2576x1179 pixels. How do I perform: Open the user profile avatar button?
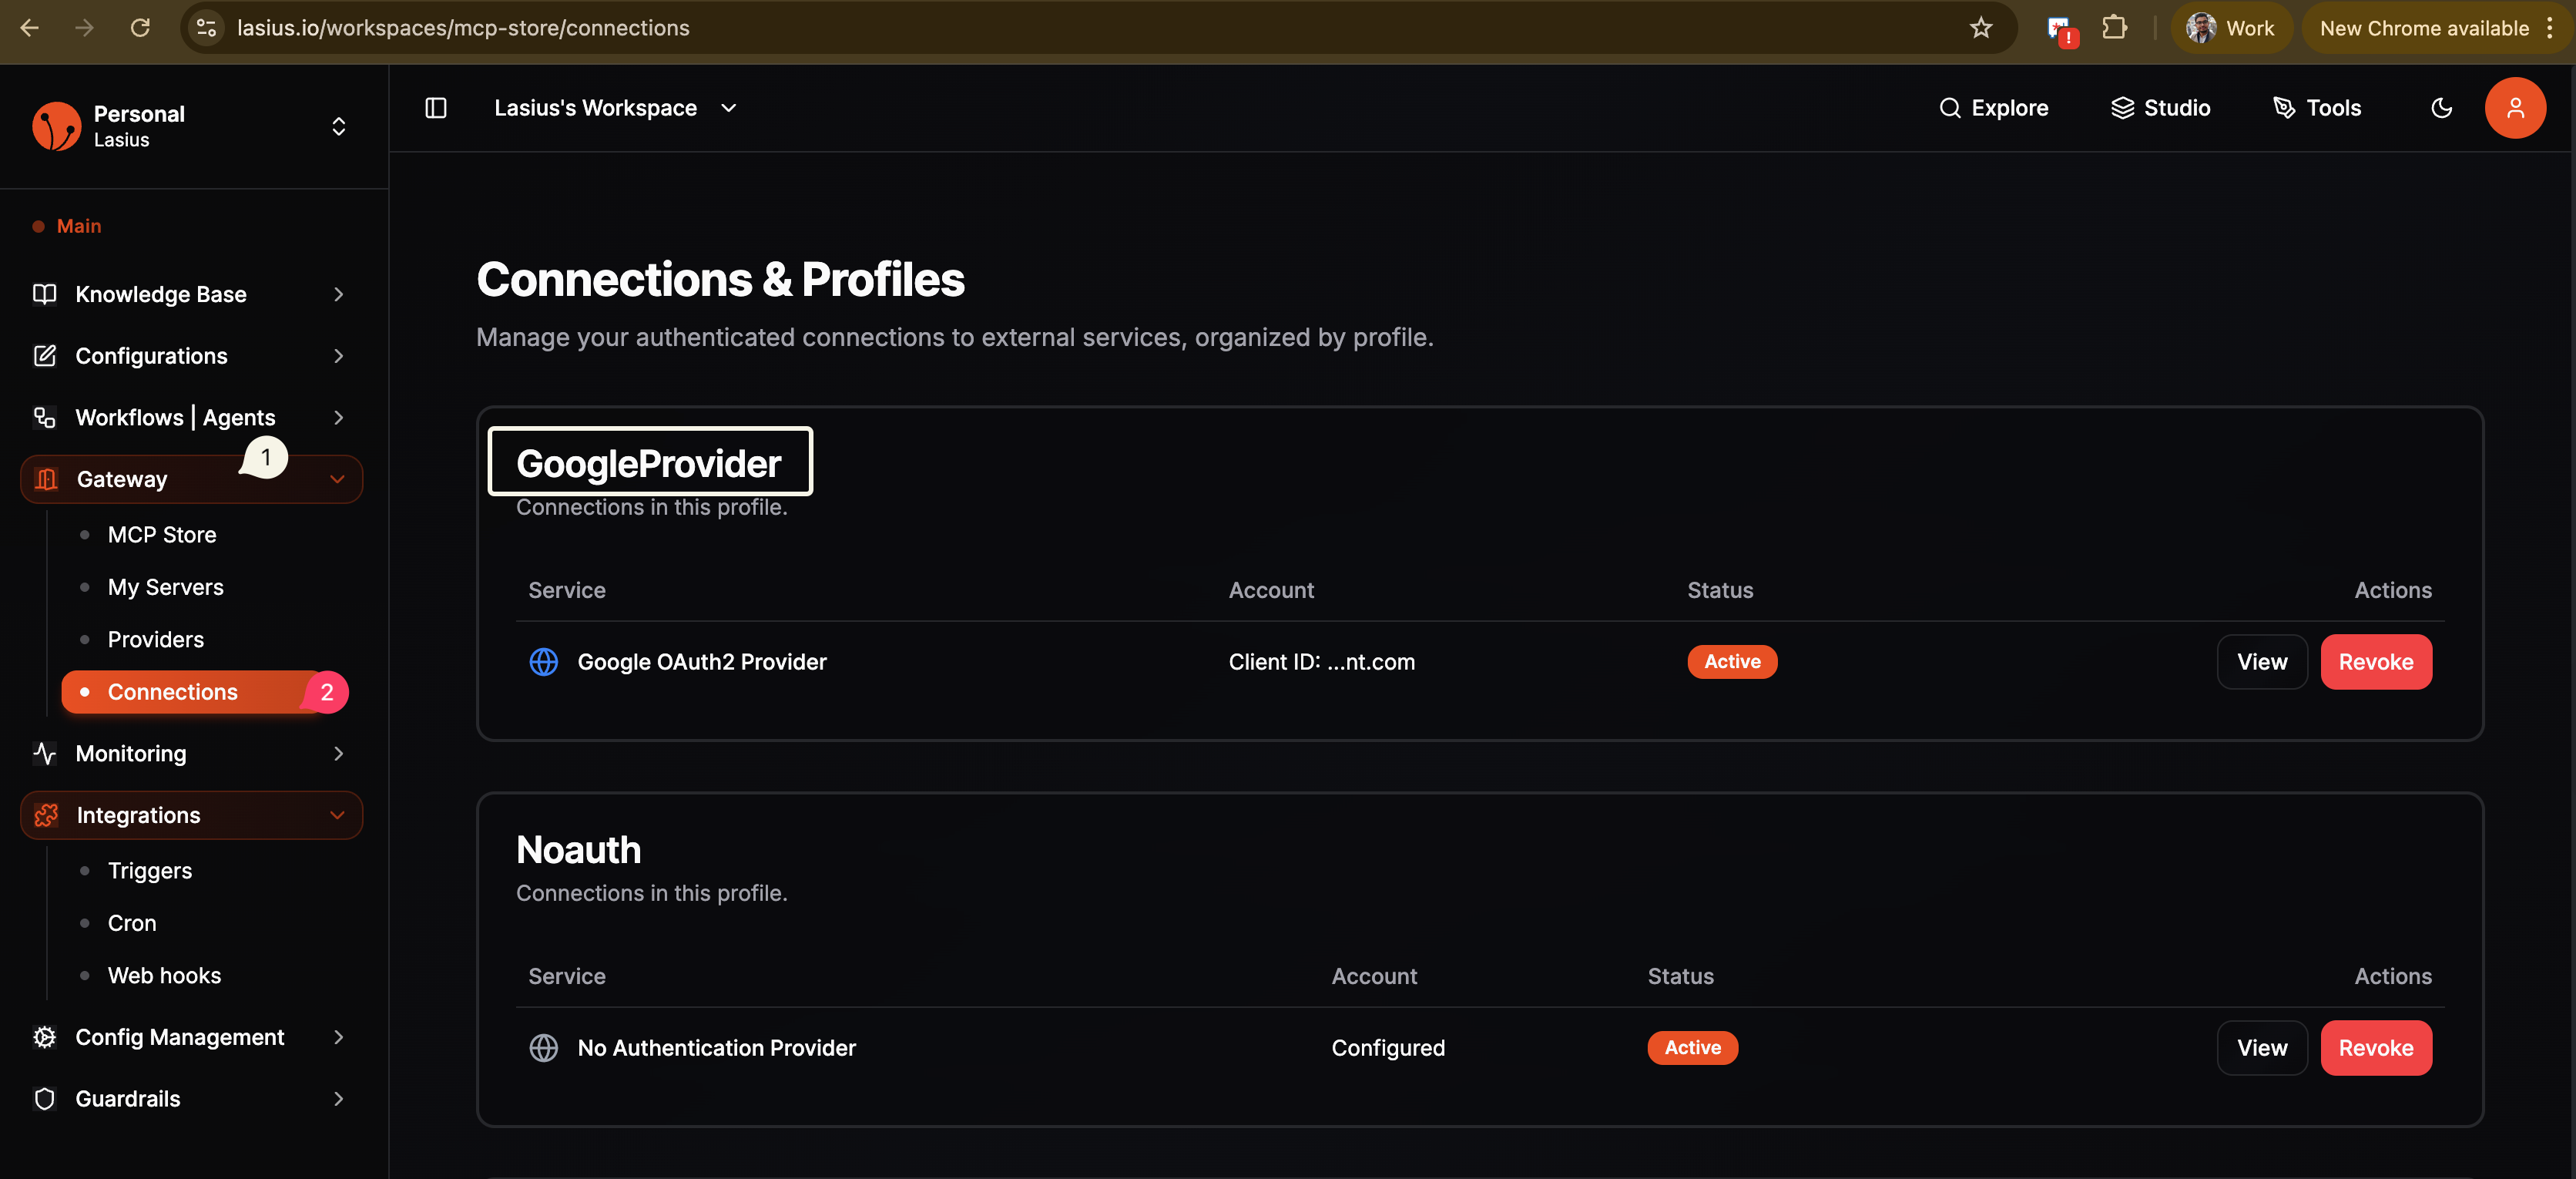click(x=2516, y=107)
